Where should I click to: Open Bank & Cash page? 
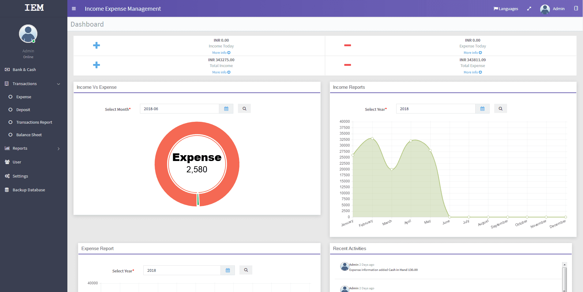pos(24,69)
